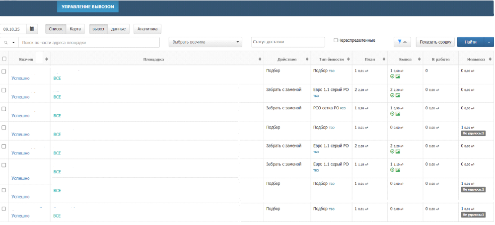Switch to the Карта view tab
Viewport: 495px width, 225px height.
[75, 29]
